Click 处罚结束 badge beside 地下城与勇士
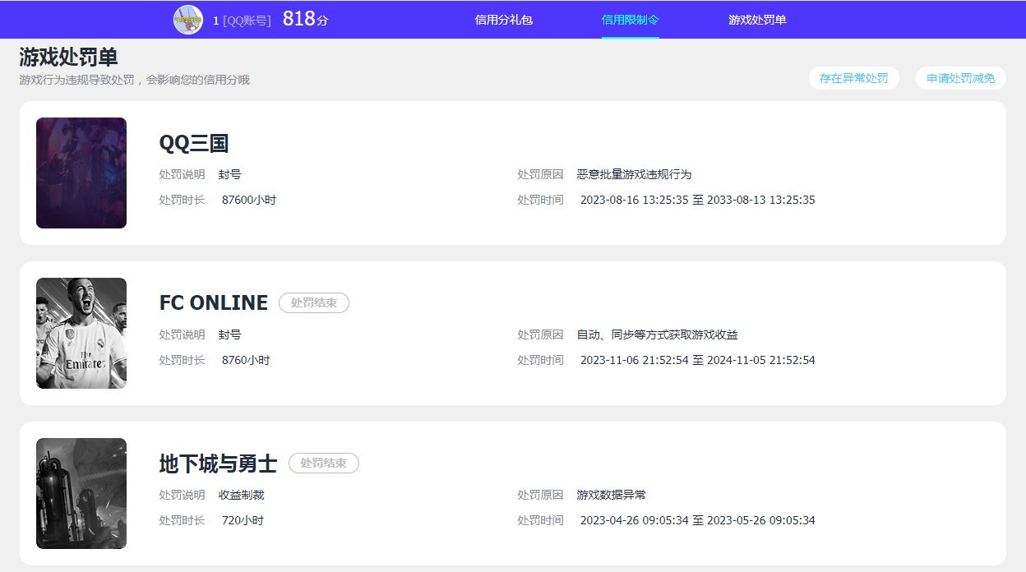1026x572 pixels. coord(324,464)
